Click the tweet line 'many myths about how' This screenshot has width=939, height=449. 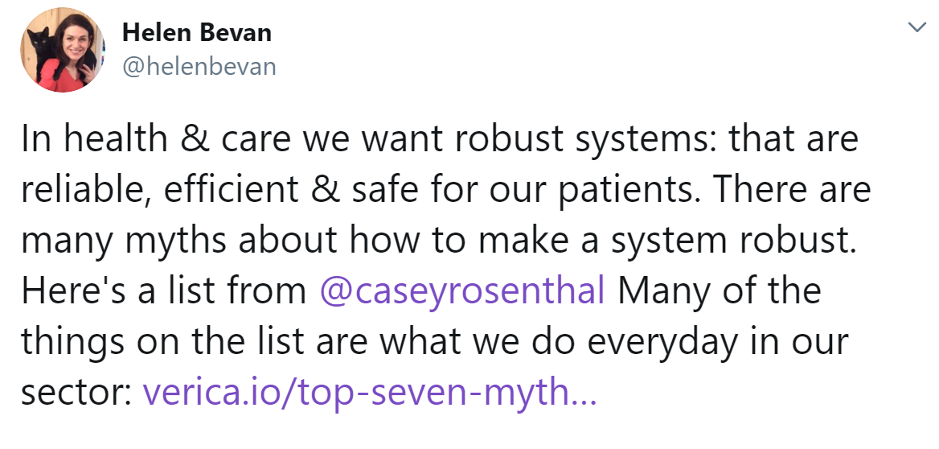(x=439, y=241)
